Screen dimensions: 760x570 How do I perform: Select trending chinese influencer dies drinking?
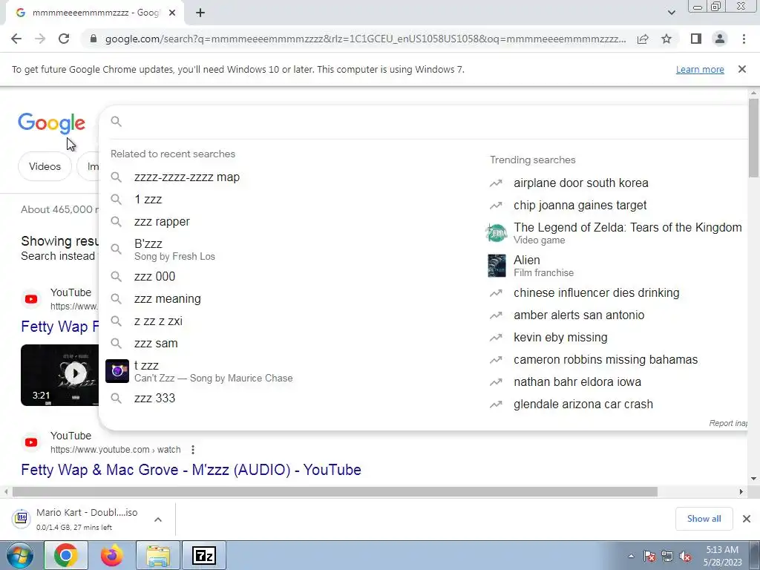[596, 292]
